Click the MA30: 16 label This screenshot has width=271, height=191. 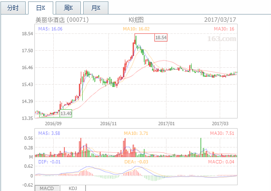coord(224,29)
